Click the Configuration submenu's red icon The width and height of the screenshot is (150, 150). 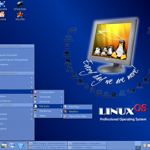click(x=35, y=92)
